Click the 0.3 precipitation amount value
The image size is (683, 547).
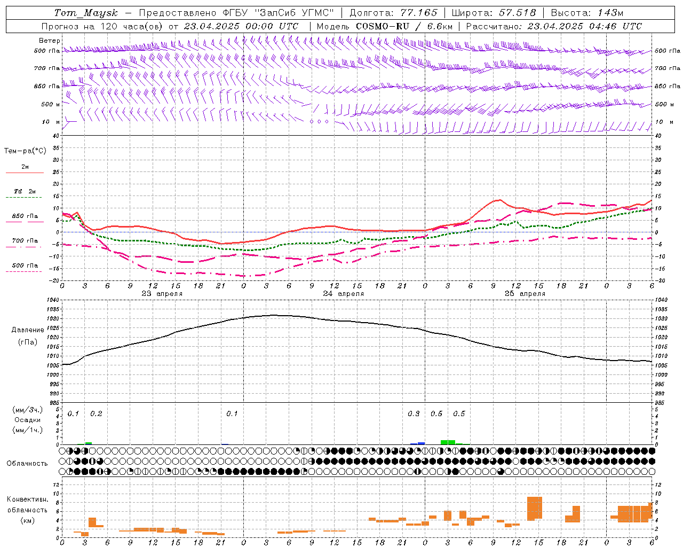click(414, 414)
